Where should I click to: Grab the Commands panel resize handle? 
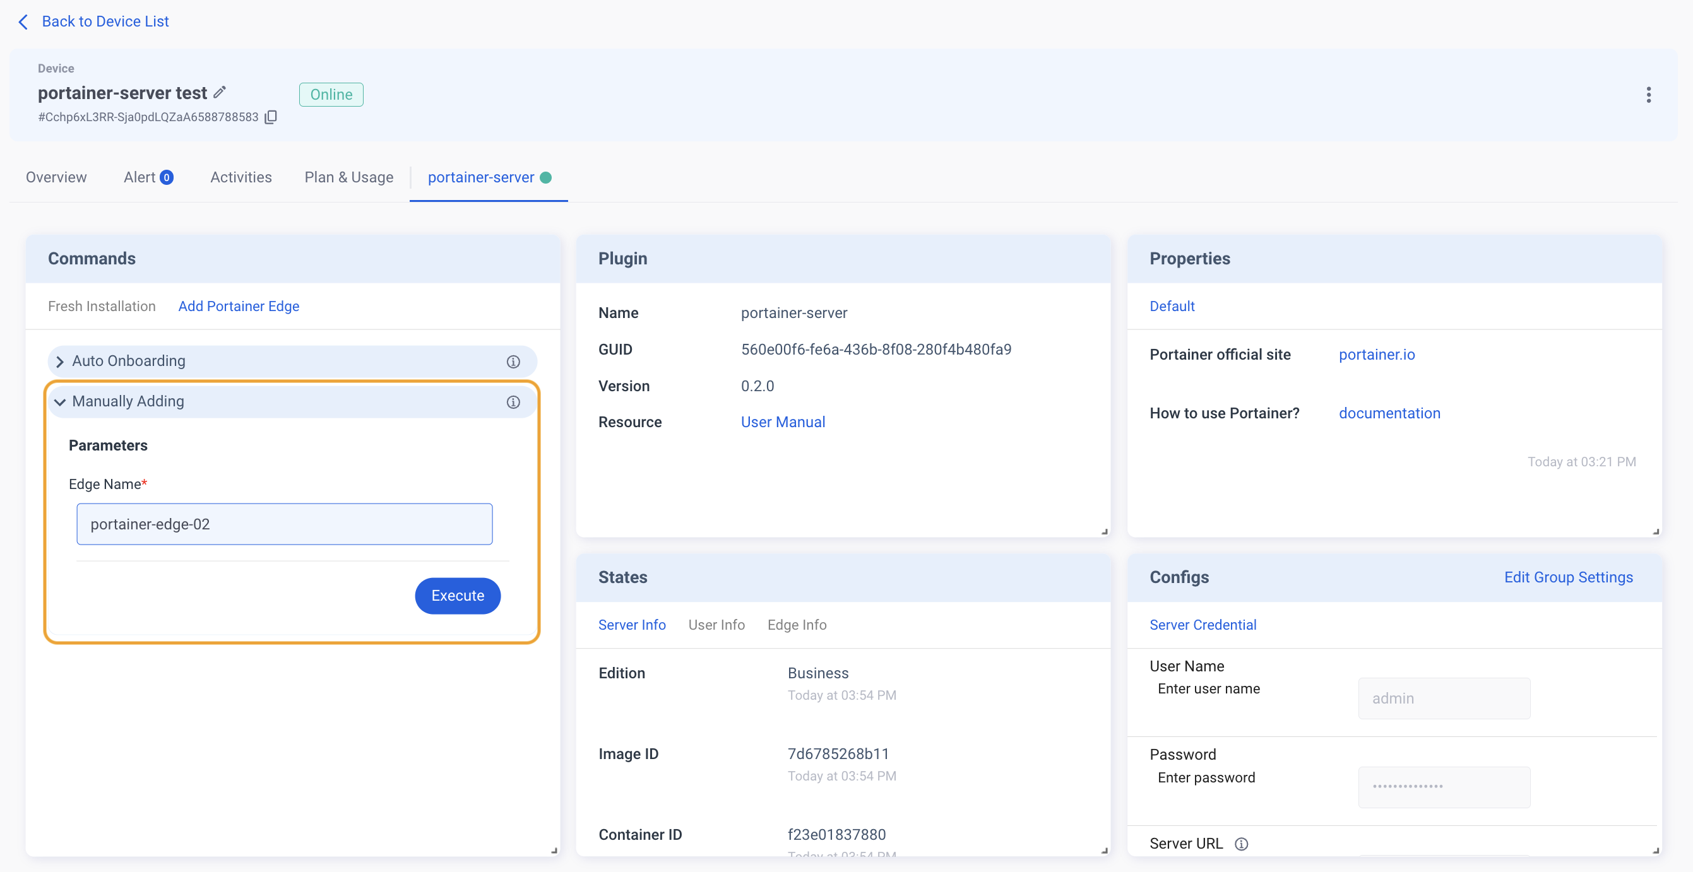click(x=554, y=851)
